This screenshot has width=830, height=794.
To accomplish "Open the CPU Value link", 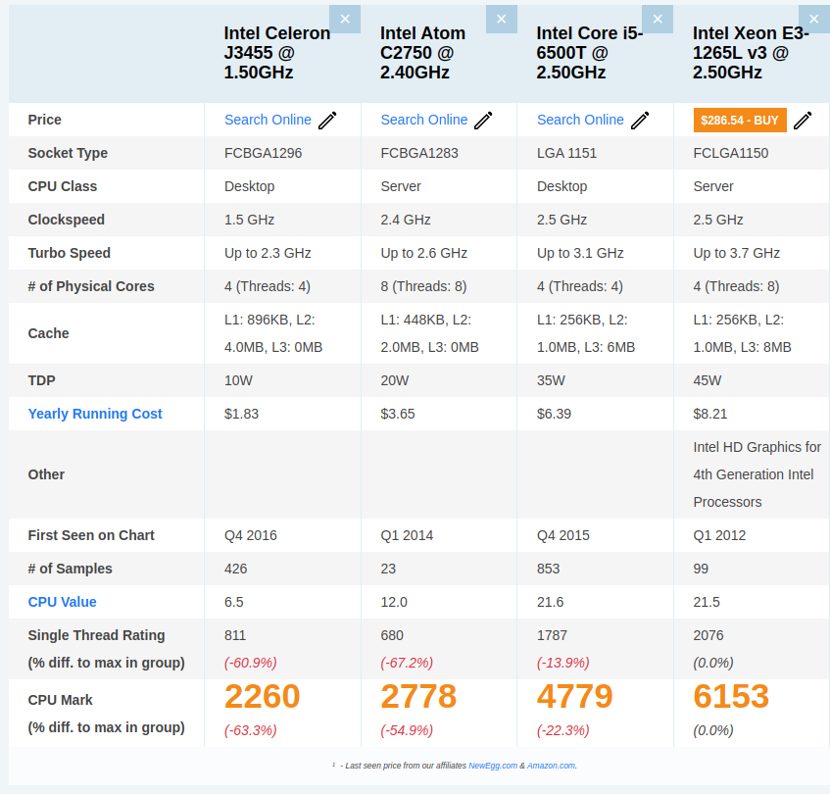I will tap(63, 603).
